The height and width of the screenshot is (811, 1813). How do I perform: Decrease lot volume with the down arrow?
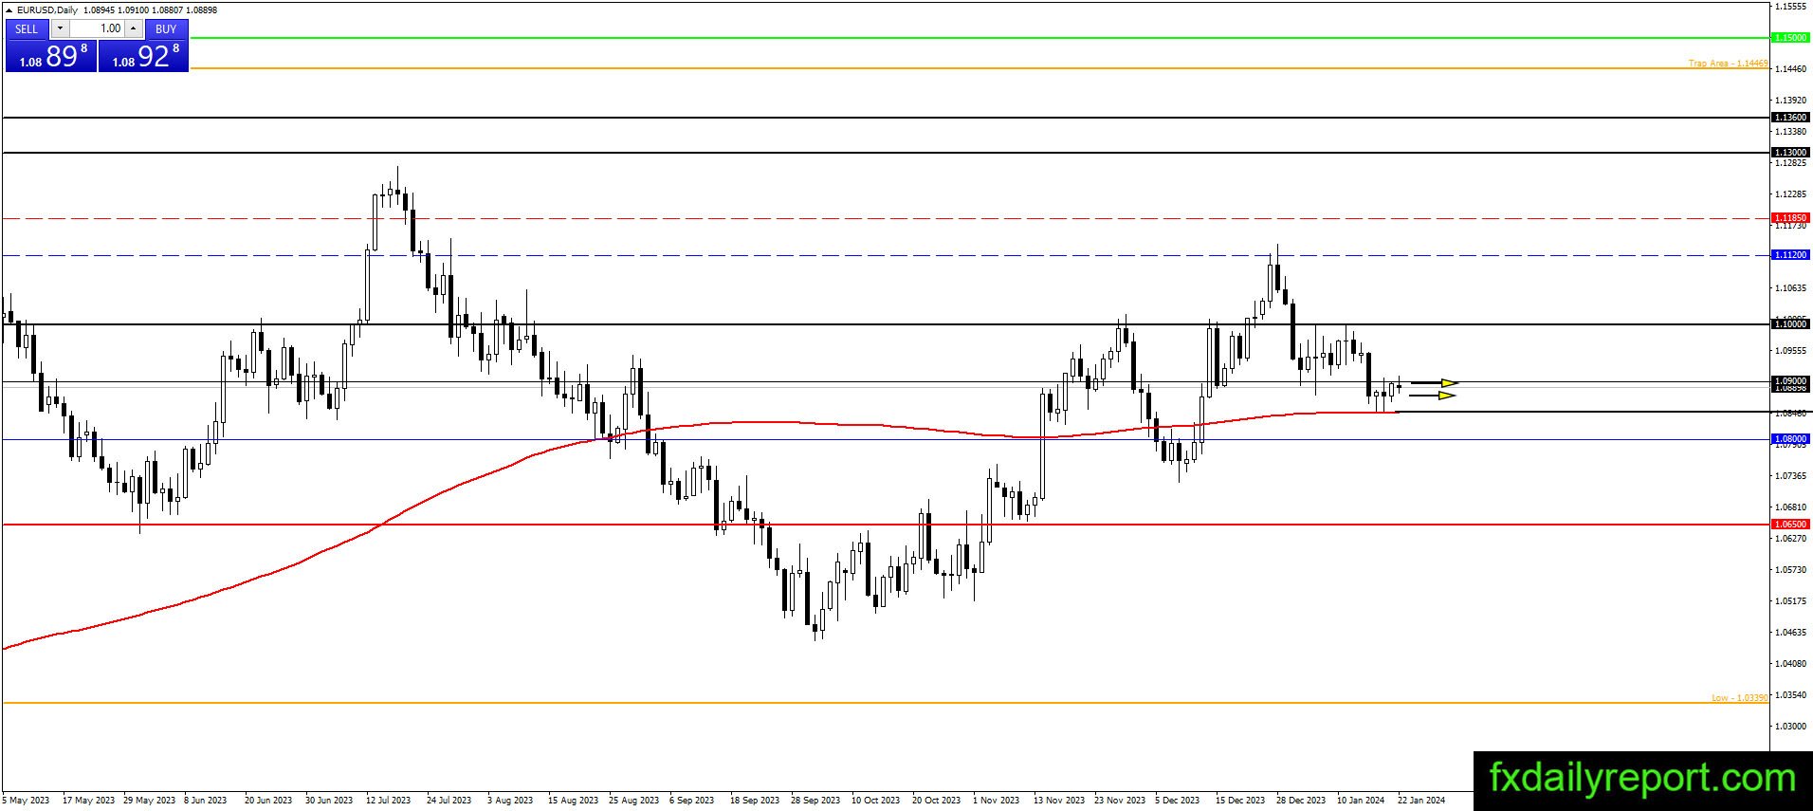[x=60, y=28]
